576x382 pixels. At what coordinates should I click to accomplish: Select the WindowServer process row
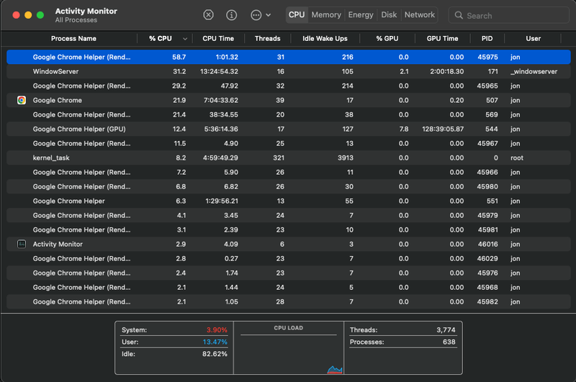289,71
